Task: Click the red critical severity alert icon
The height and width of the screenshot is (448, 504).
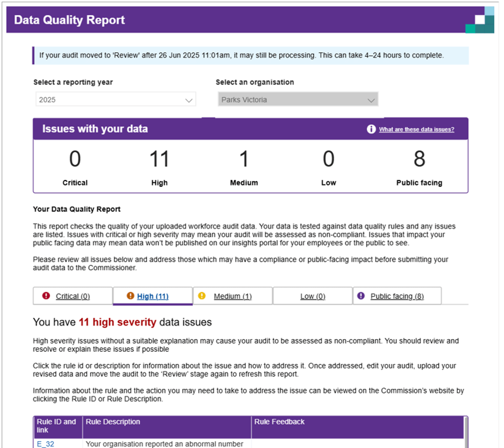Action: (46, 296)
